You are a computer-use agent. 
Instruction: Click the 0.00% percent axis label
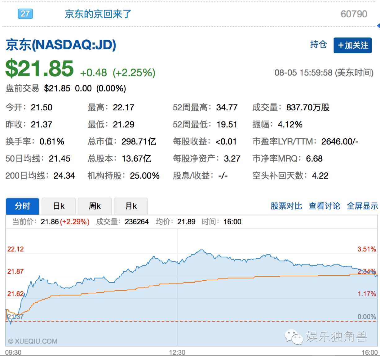pyautogui.click(x=367, y=317)
